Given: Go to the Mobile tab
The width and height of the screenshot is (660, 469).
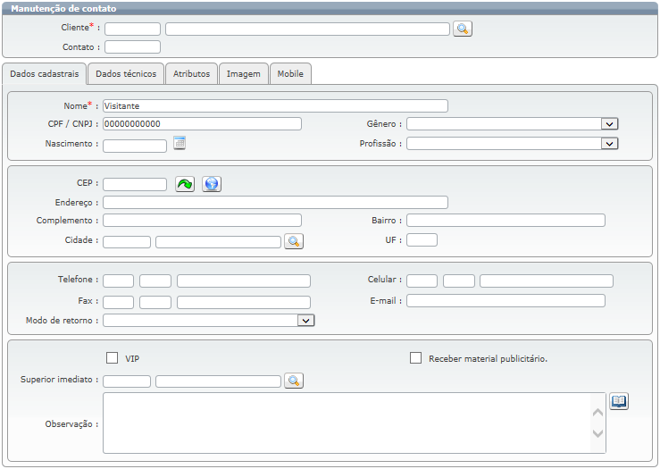Looking at the screenshot, I should click(290, 74).
